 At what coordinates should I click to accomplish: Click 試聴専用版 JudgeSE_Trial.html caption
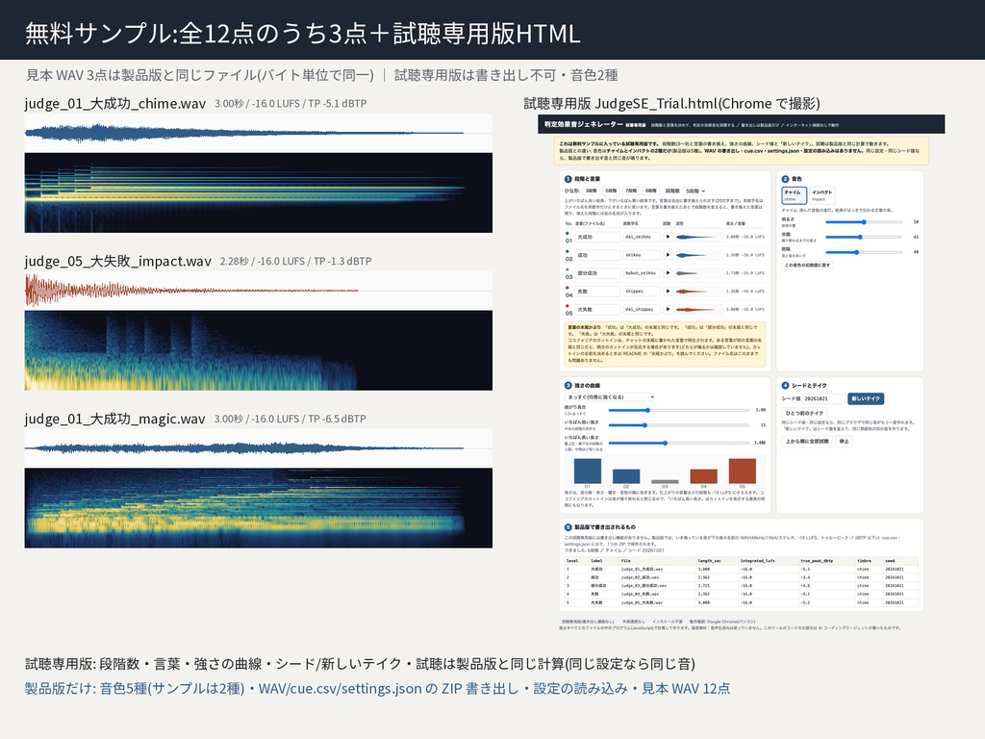tap(671, 104)
